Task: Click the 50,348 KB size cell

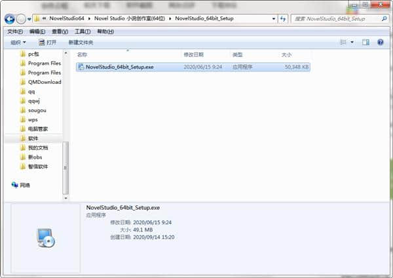Action: click(297, 67)
